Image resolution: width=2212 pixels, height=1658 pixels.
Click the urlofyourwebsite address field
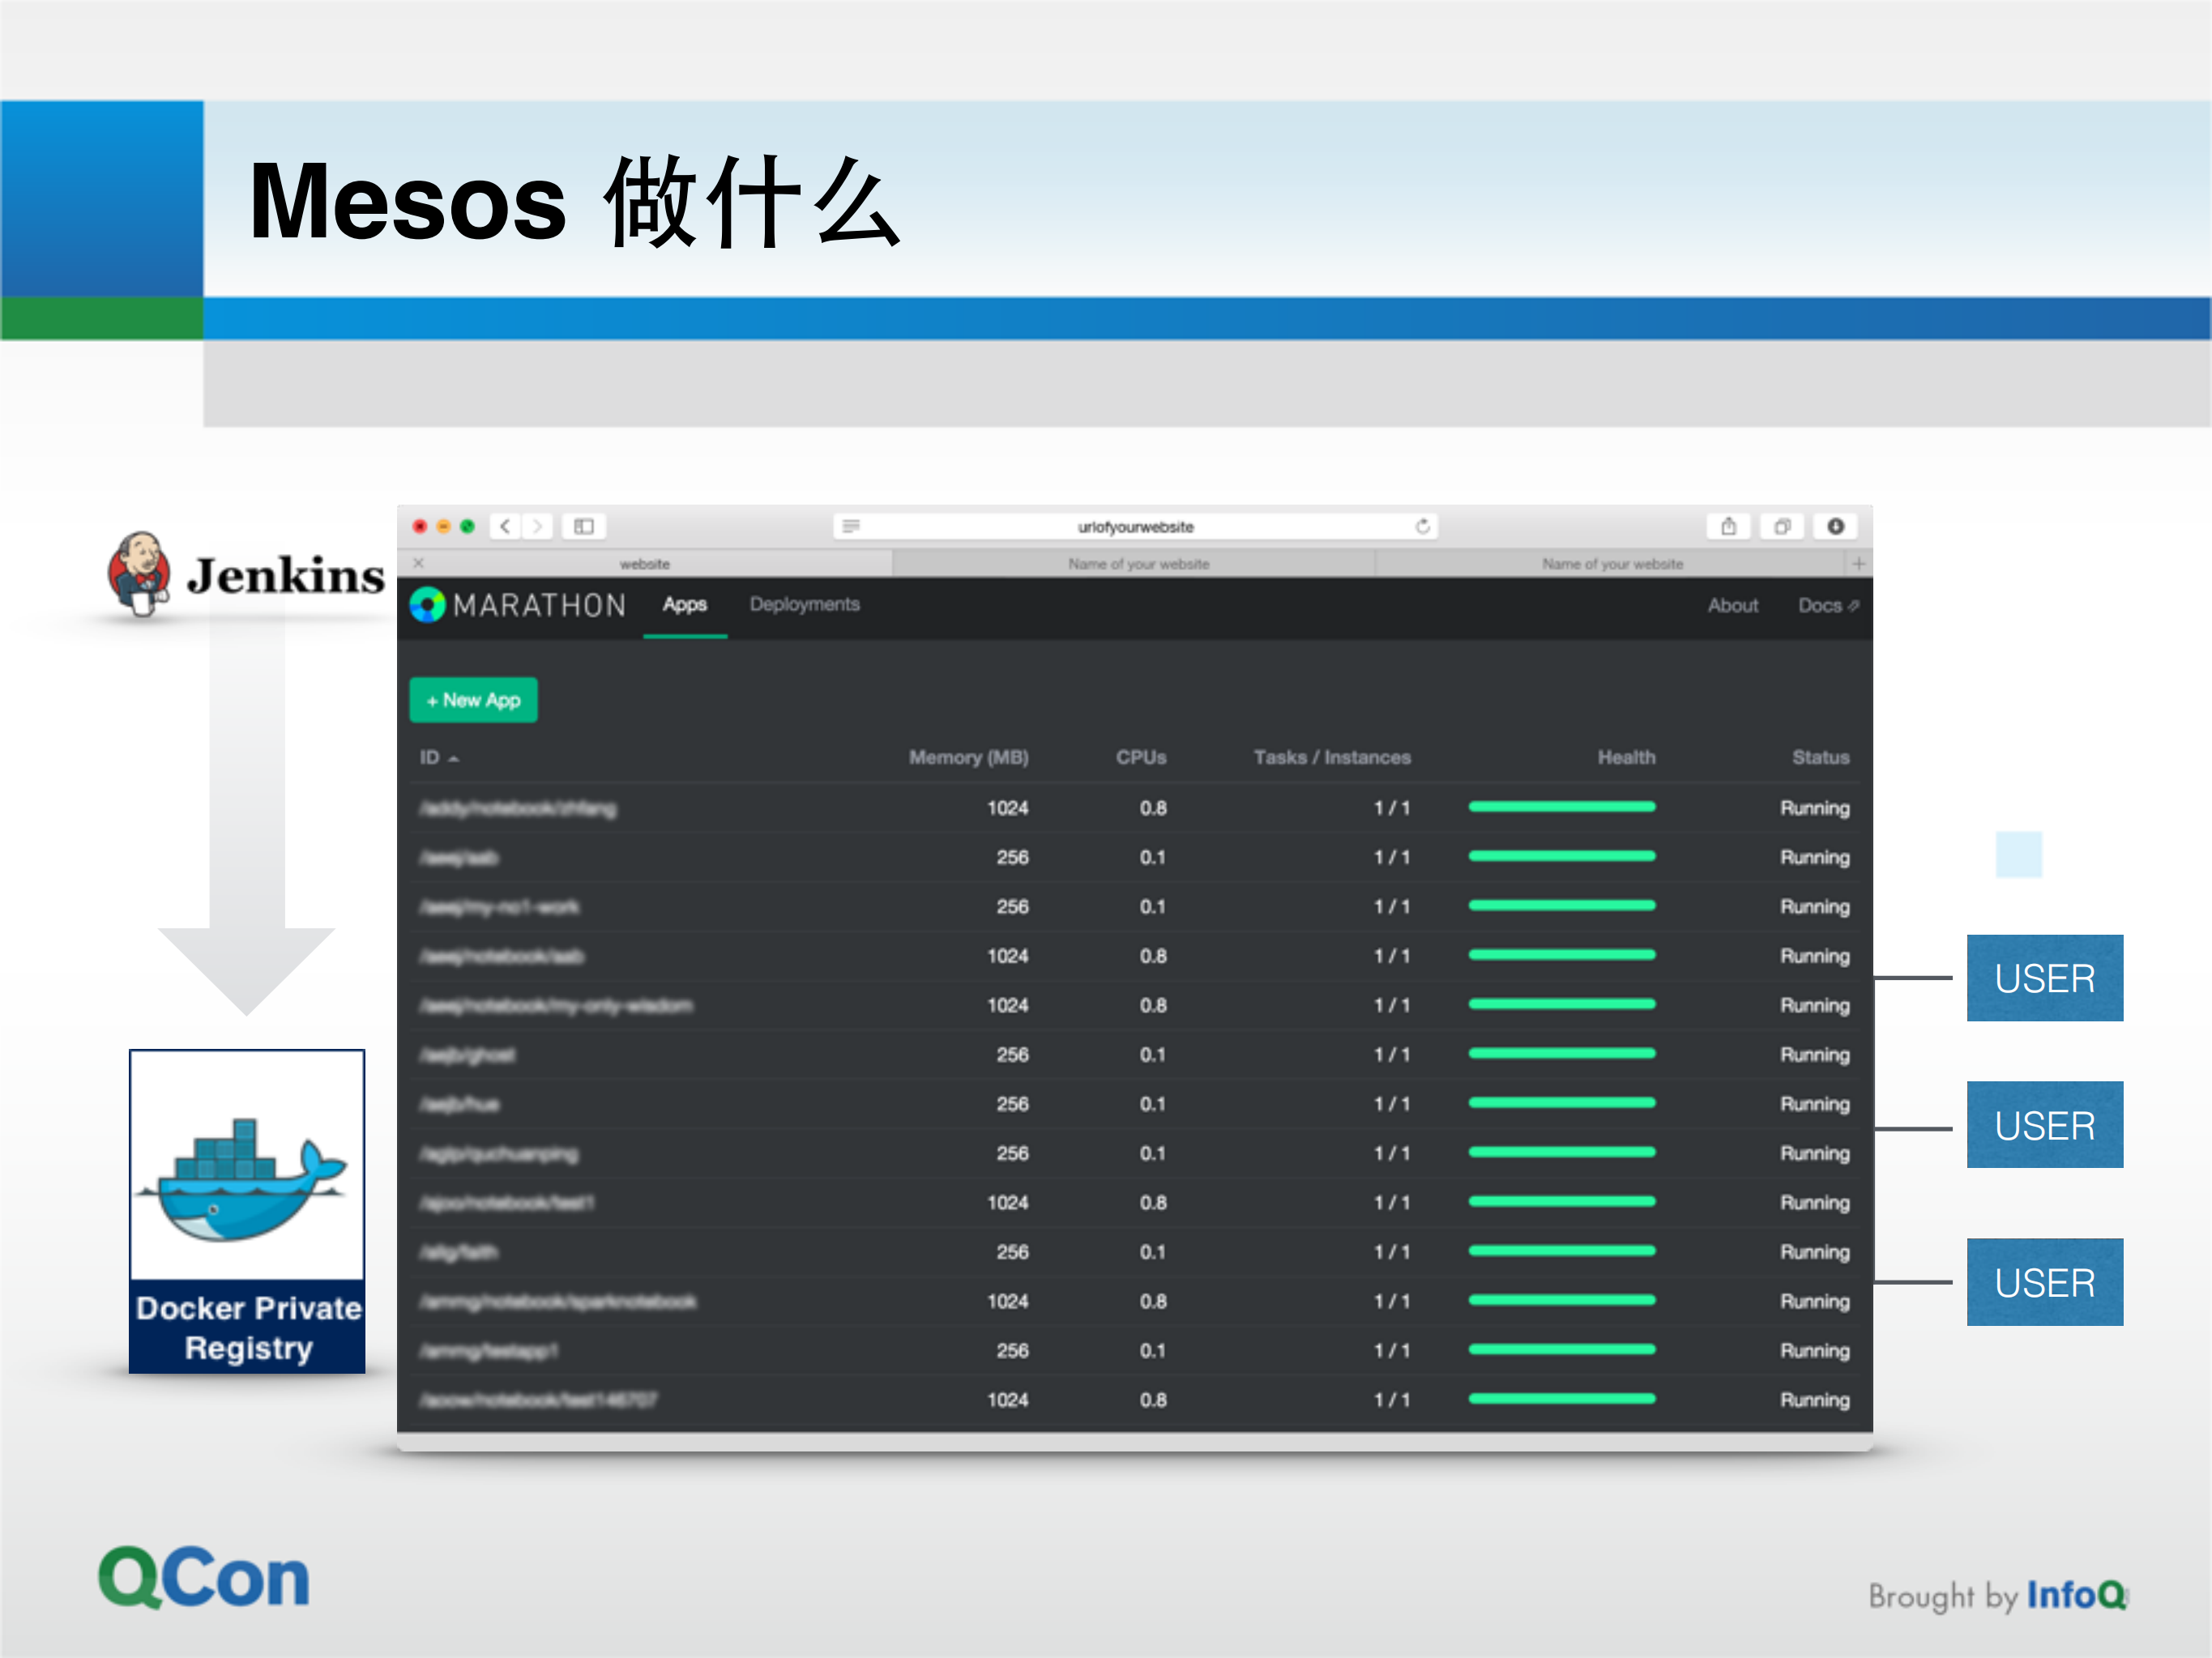(1135, 526)
